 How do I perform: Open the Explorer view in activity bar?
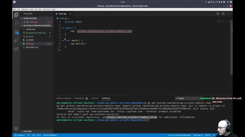pos(16,15)
